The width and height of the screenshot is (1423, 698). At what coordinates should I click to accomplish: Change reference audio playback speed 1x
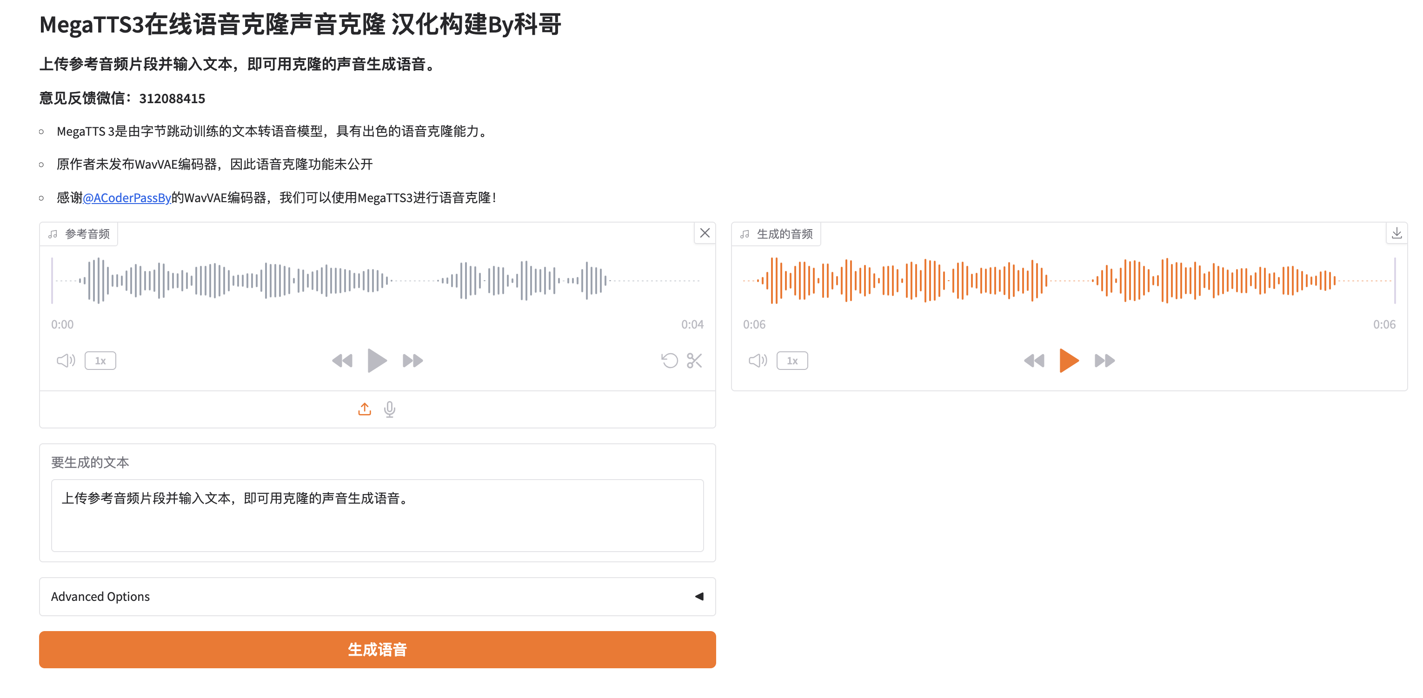[100, 361]
